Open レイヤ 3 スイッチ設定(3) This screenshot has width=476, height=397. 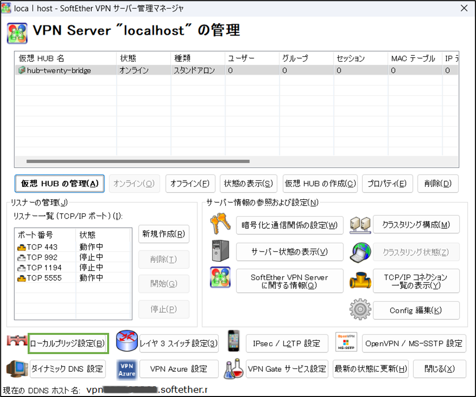pos(179,343)
